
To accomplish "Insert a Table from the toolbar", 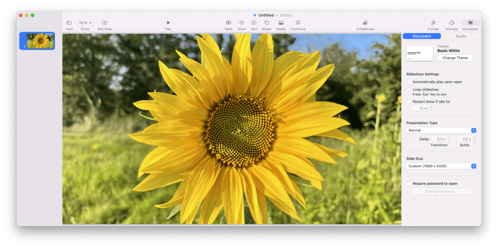I will (x=229, y=23).
